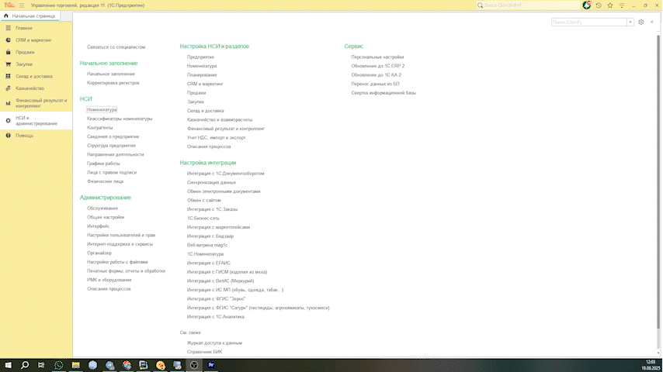Open Склад и доставка section icon

pos(8,77)
